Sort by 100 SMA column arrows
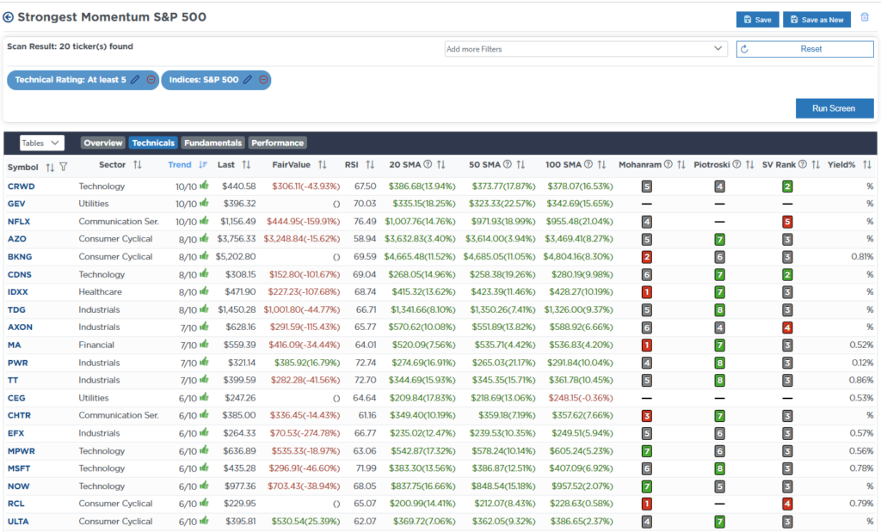Image resolution: width=881 pixels, height=532 pixels. (601, 165)
